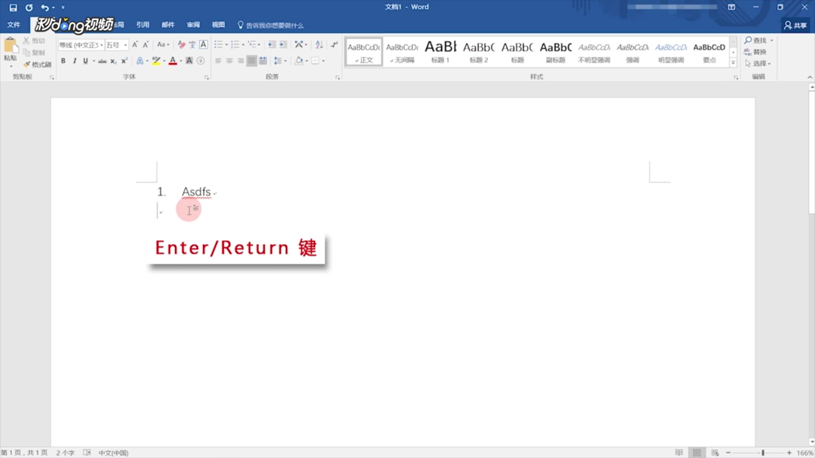Toggle italic formatting
The image size is (815, 458).
(74, 61)
